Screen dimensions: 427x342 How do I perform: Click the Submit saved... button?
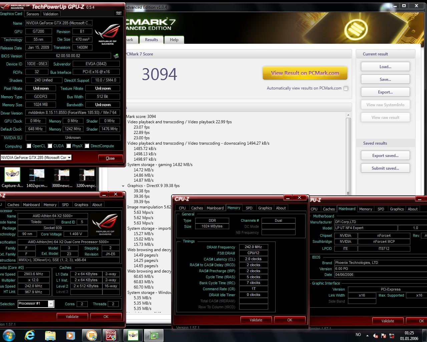tap(385, 168)
